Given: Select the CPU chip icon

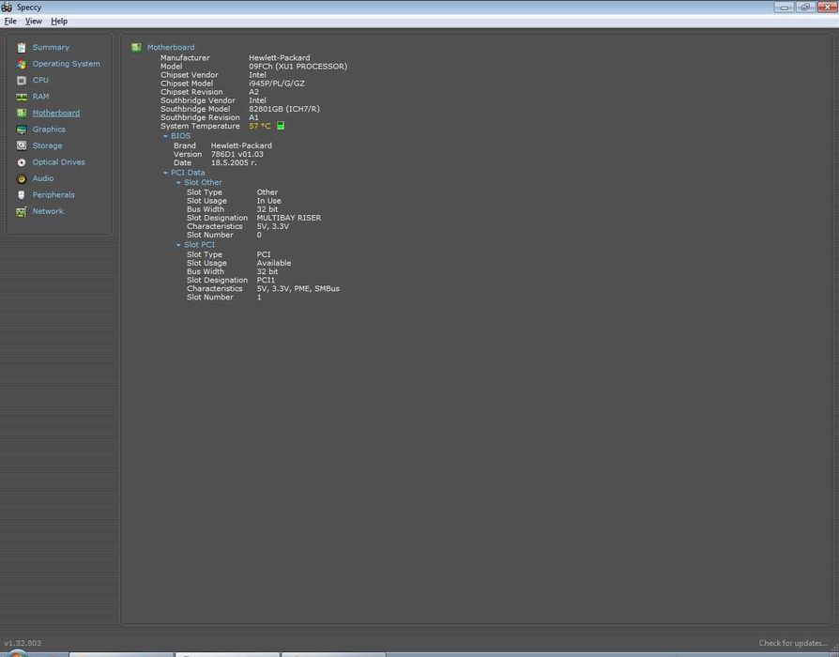Looking at the screenshot, I should coord(22,81).
